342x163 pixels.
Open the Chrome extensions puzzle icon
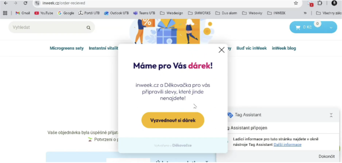point(320,3)
